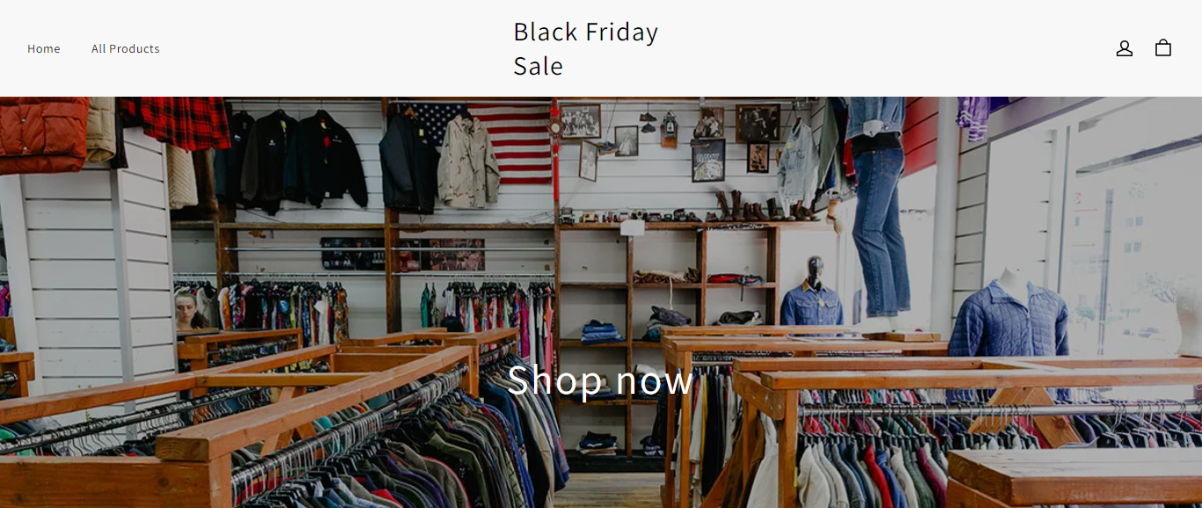The height and width of the screenshot is (508, 1202).
Task: Click the camouflage jacket on the wall
Action: [x=468, y=160]
